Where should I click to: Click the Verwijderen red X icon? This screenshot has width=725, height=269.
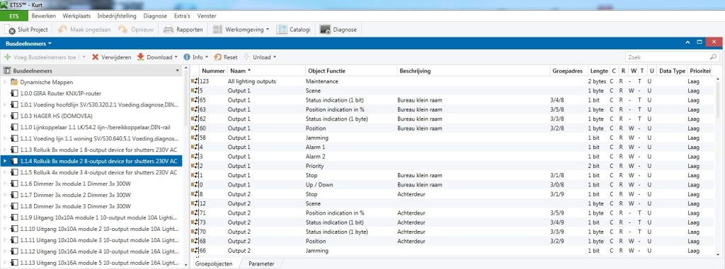[x=96, y=57]
